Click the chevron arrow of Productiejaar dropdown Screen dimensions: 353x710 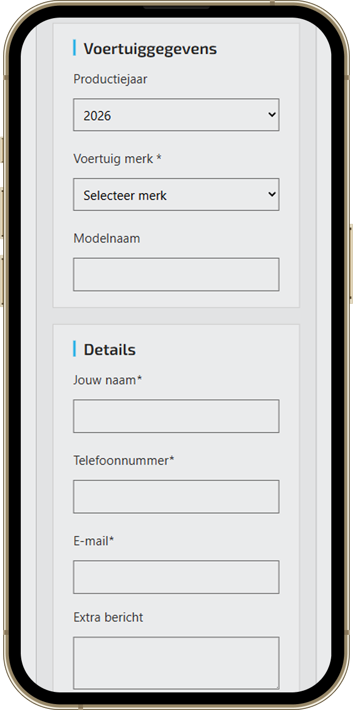tap(272, 115)
